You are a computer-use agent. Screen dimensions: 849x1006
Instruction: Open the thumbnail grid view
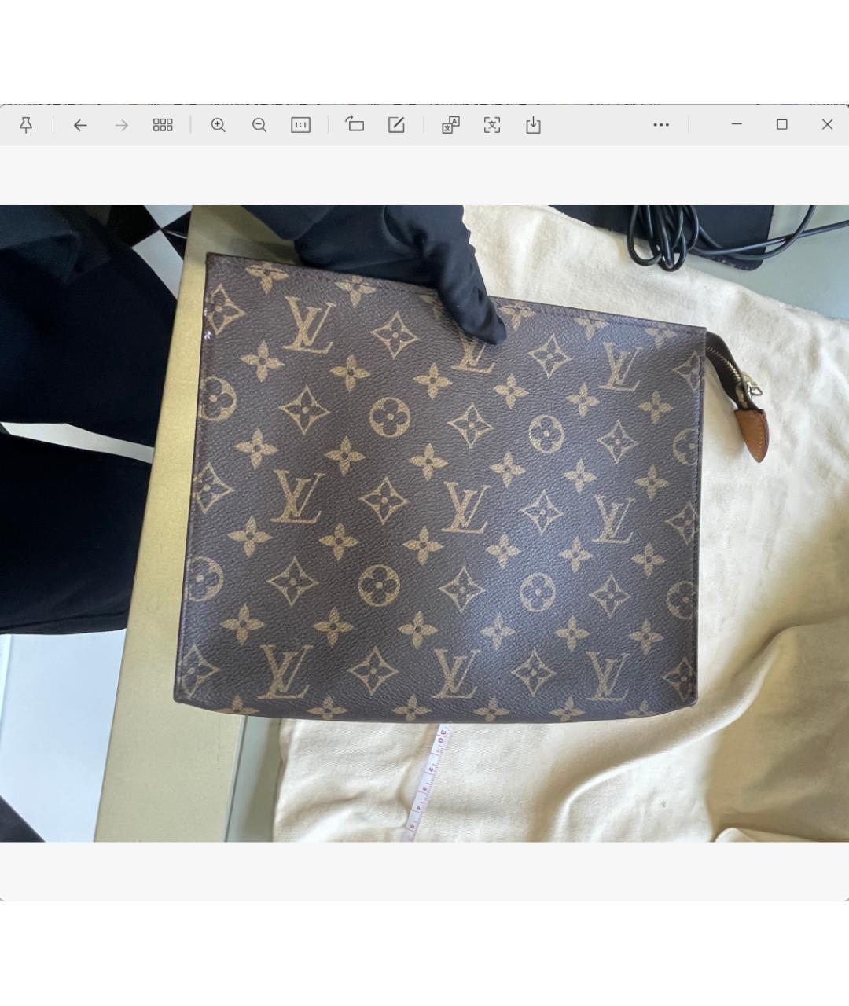coord(163,125)
